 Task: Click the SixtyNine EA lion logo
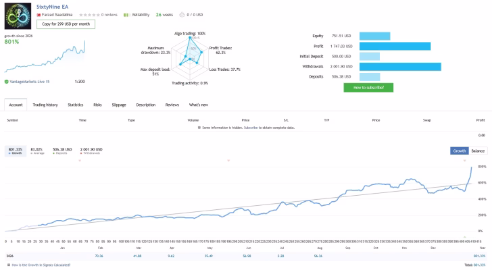pyautogui.click(x=18, y=16)
